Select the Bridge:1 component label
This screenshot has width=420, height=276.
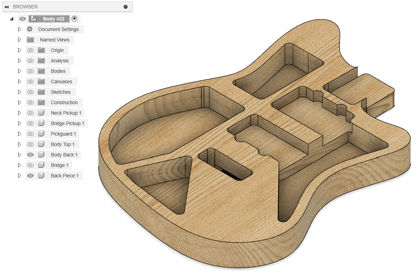(60, 165)
